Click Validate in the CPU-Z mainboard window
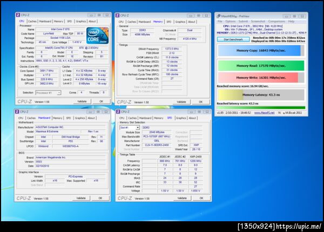The image size is (324, 232). 81,198
